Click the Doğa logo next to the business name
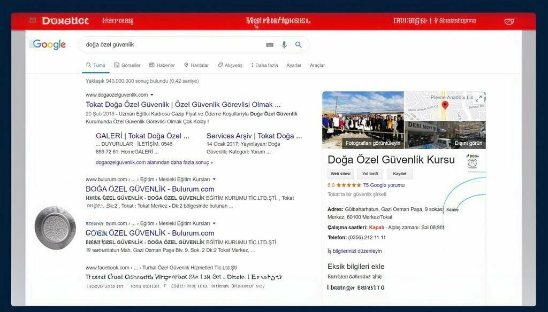The height and width of the screenshot is (312, 548). click(473, 161)
